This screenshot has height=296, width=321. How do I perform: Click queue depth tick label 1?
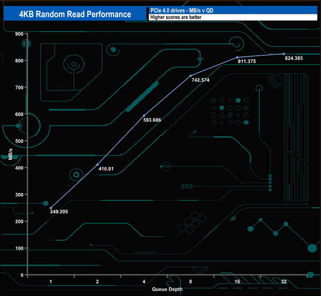(x=51, y=282)
